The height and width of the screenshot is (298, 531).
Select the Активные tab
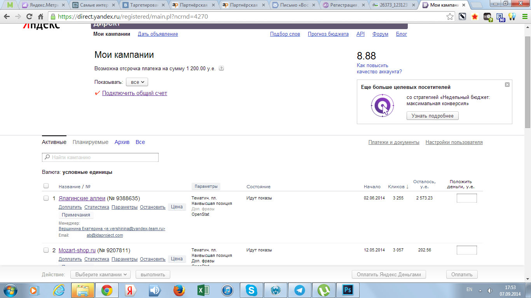click(x=54, y=142)
